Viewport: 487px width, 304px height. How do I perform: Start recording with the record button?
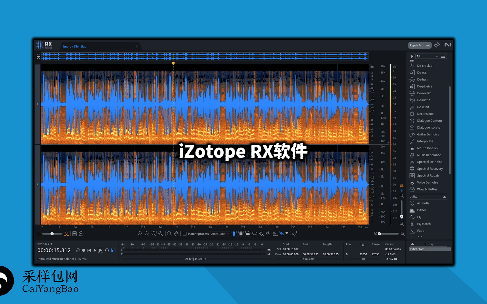click(84, 250)
